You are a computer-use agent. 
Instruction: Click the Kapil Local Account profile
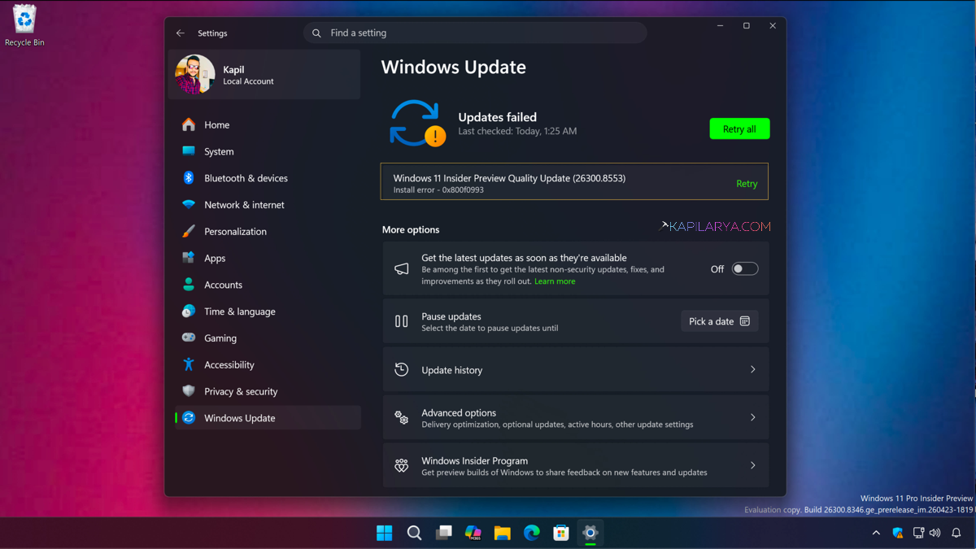click(x=264, y=75)
